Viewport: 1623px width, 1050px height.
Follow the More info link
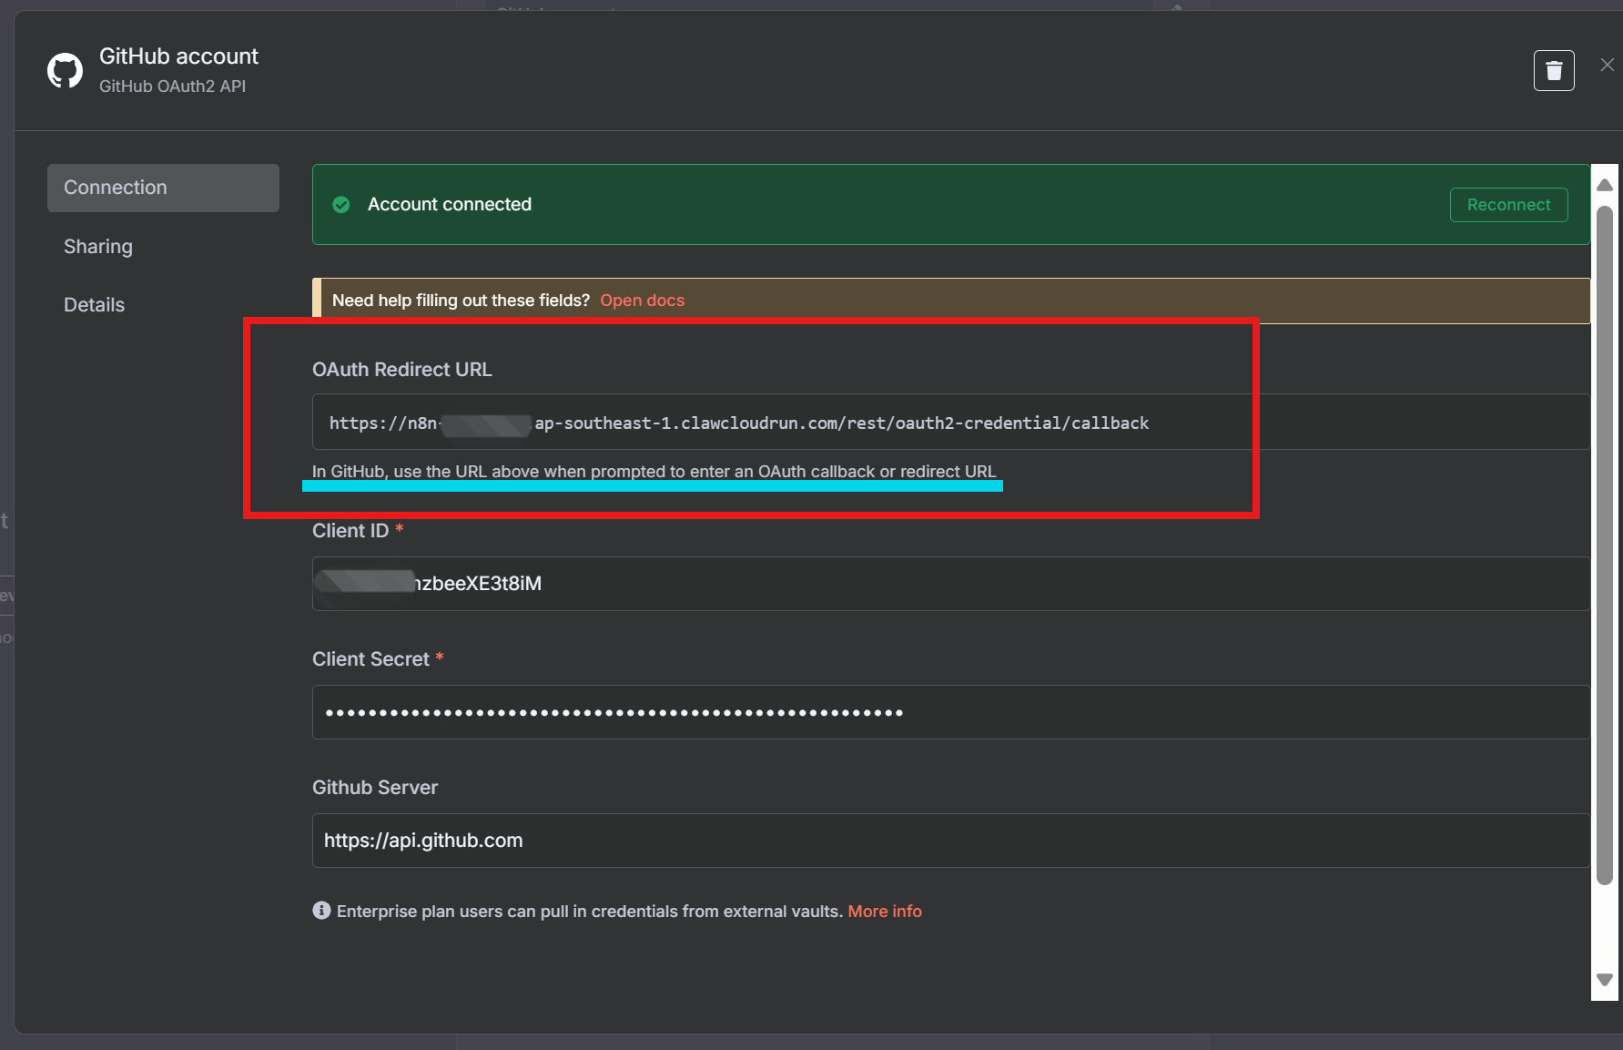(x=884, y=912)
